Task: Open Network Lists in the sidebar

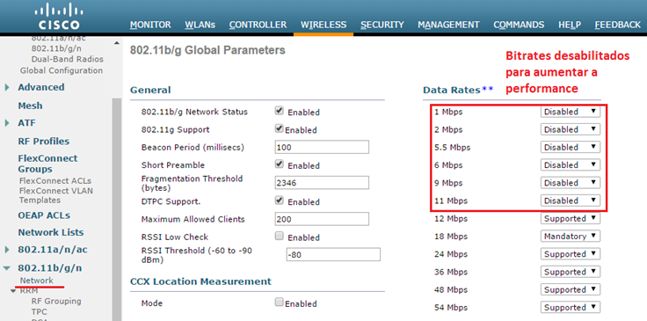Action: (x=51, y=232)
